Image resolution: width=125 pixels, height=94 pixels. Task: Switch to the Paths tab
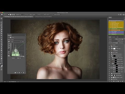pos(117,37)
